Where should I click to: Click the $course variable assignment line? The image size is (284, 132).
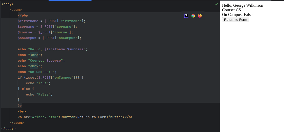click(x=45, y=32)
